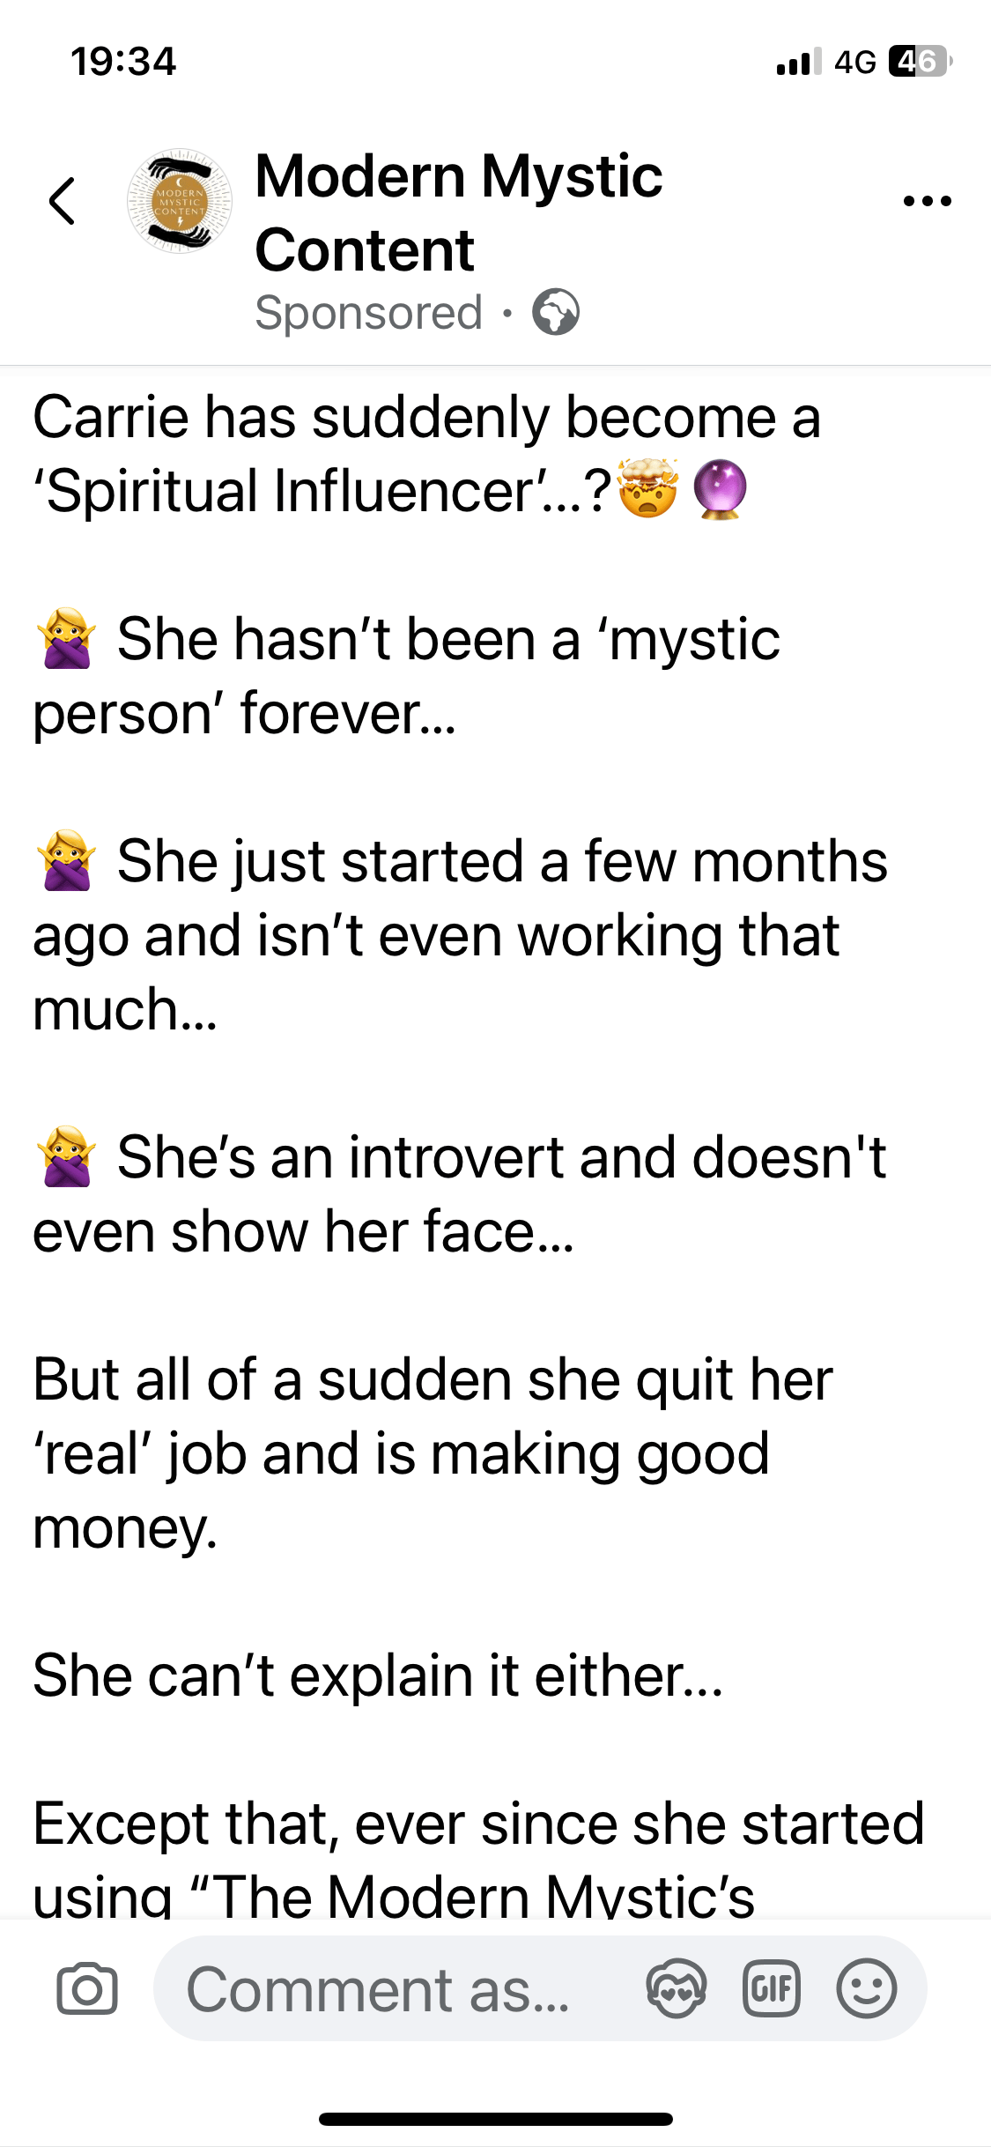The image size is (991, 2147).
Task: Tap the first no-gesture woman emoji
Action: pyautogui.click(x=66, y=639)
